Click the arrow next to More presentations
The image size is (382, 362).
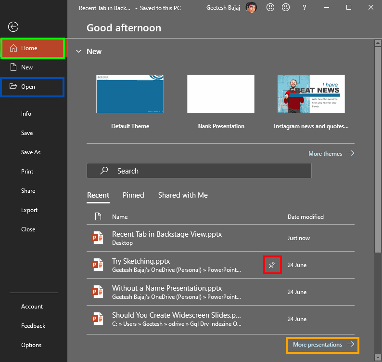pos(351,344)
